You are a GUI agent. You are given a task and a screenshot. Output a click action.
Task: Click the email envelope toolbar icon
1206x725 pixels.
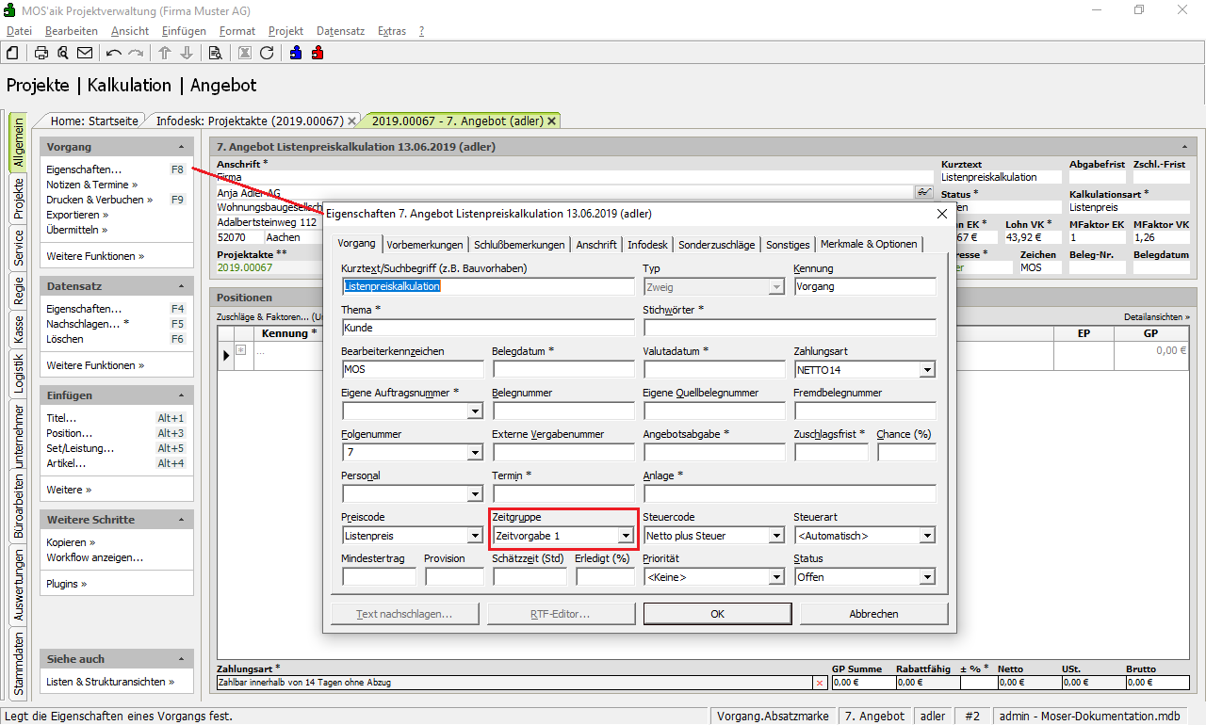85,53
